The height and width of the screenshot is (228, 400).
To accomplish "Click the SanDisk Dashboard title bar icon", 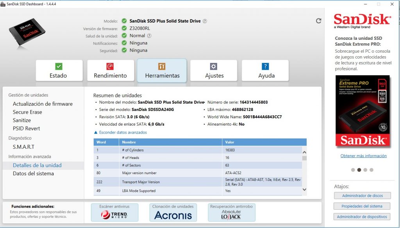I will tap(3, 4).
